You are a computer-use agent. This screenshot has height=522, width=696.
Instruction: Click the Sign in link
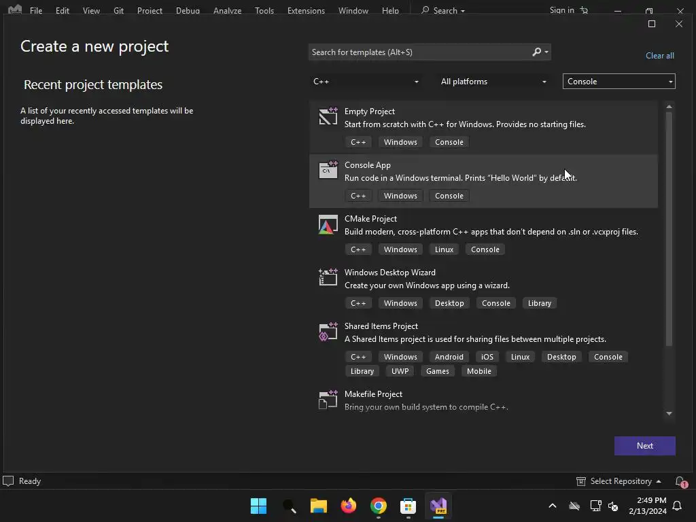[561, 10]
